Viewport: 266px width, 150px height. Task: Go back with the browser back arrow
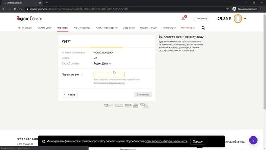[4, 9]
